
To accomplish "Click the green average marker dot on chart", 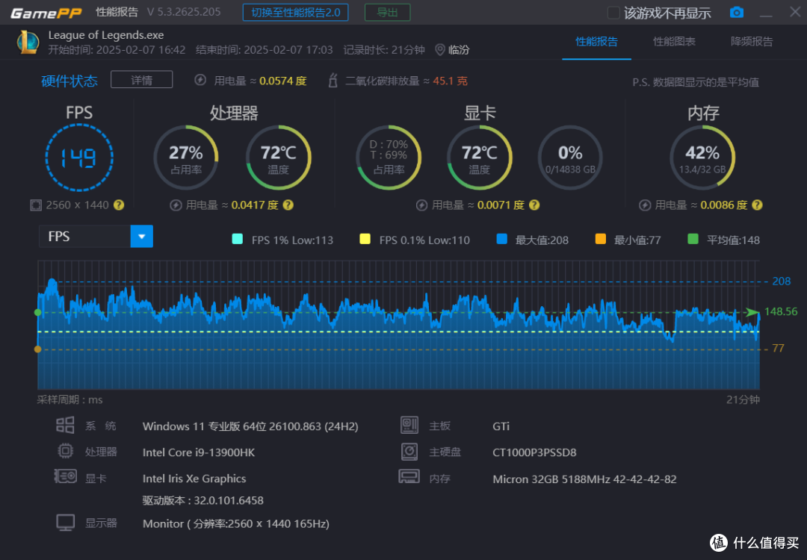I will [x=37, y=313].
